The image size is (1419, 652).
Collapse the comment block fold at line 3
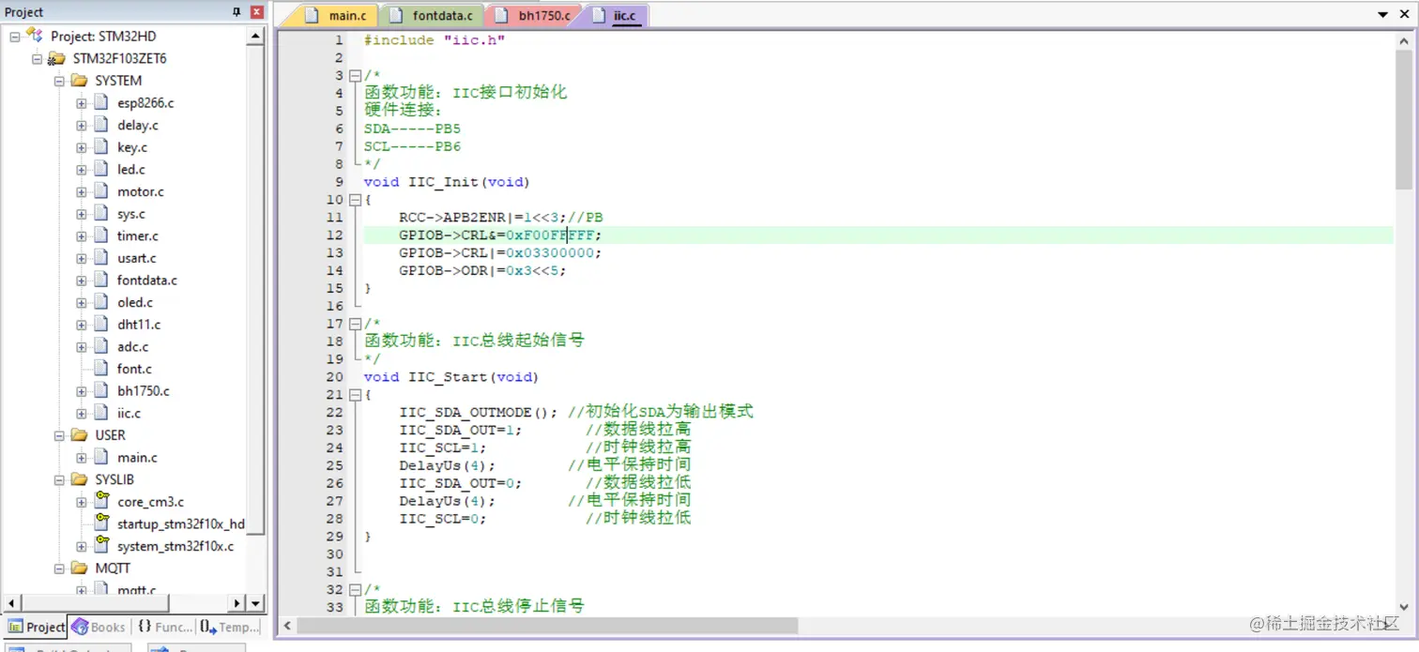coord(355,74)
